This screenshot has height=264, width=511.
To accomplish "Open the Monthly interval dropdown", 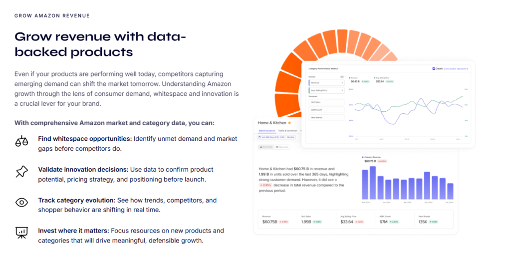I will coord(291,137).
